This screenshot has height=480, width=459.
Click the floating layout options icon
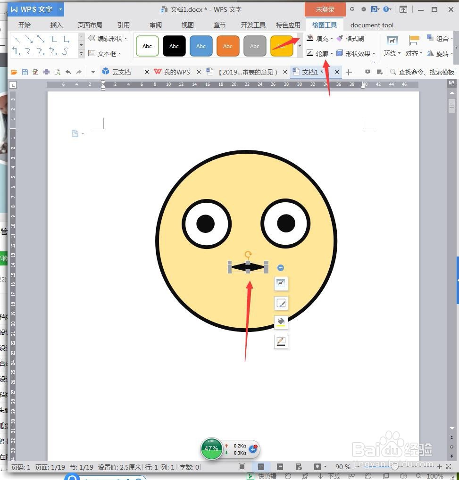pos(281,283)
